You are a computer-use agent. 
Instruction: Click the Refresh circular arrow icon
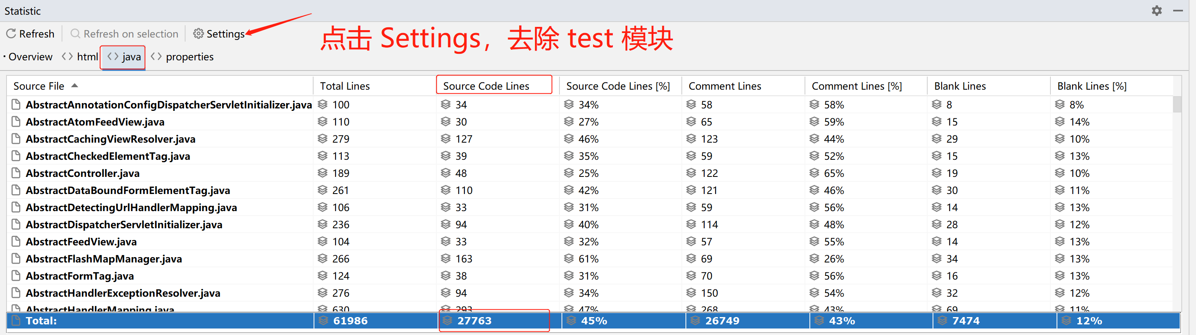point(11,33)
